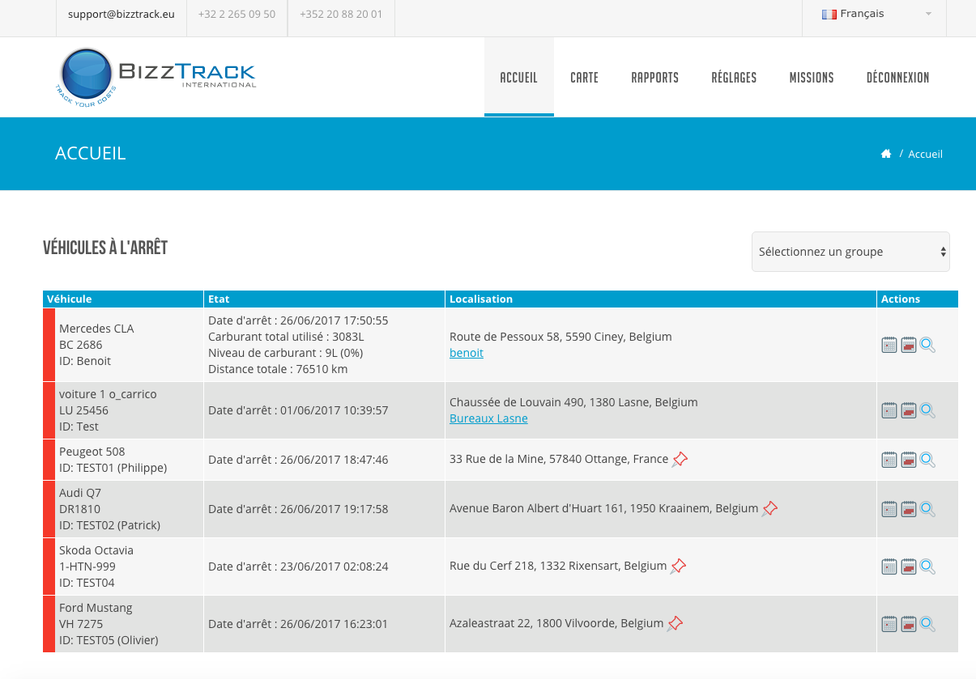The image size is (976, 679).
Task: Select the 'Skoda Octavia' vehicle name
Action: pyautogui.click(x=96, y=550)
